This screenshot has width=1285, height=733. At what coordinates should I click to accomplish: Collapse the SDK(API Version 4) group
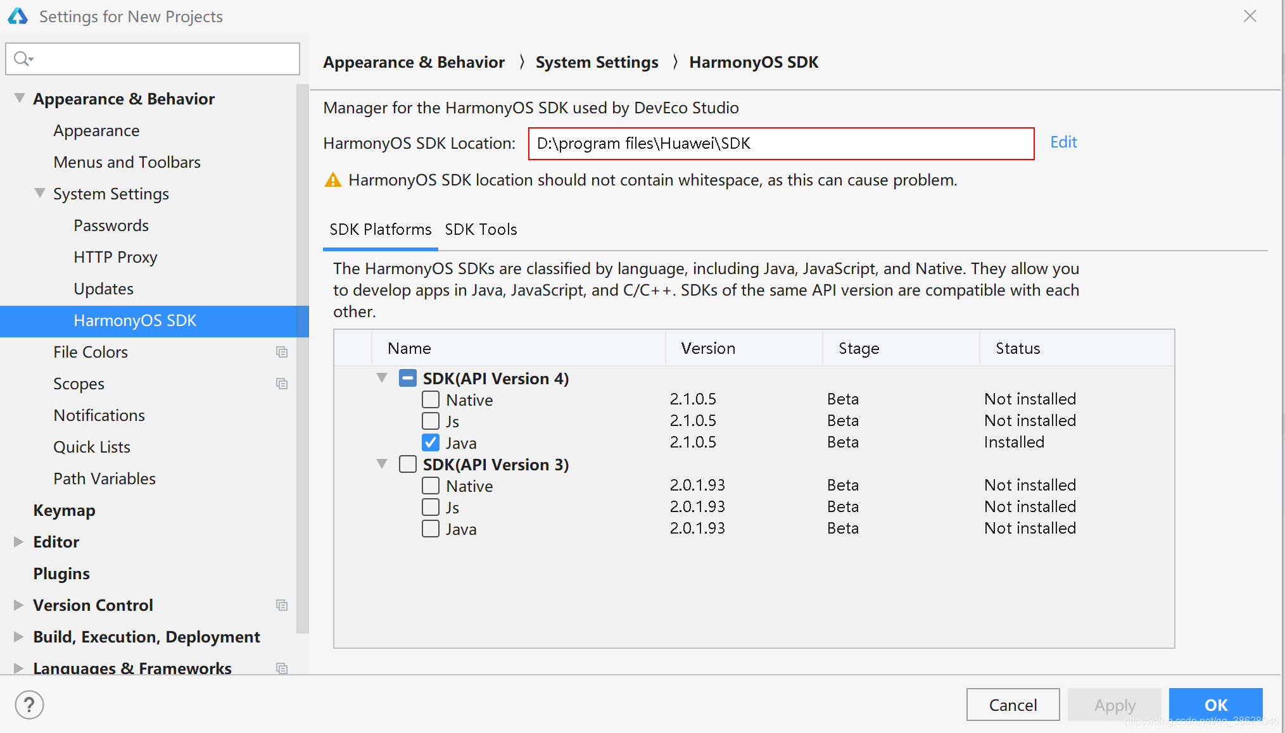point(382,378)
